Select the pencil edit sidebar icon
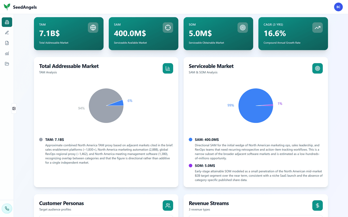348x217 pixels. pos(7,32)
